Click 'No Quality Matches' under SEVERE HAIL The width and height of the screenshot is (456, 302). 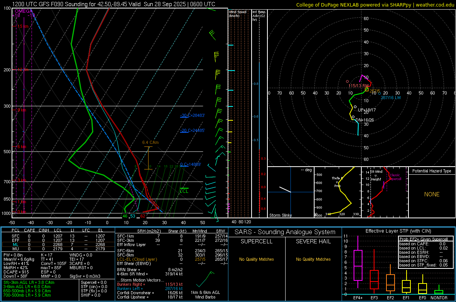tap(313, 259)
